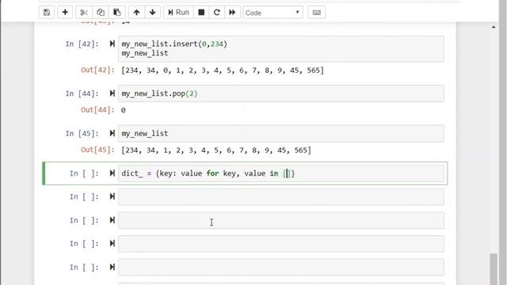Run second empty cell play icon
The width and height of the screenshot is (507, 285).
[112, 220]
